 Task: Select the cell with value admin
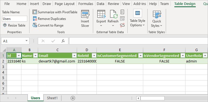pyautogui.click(x=196, y=61)
